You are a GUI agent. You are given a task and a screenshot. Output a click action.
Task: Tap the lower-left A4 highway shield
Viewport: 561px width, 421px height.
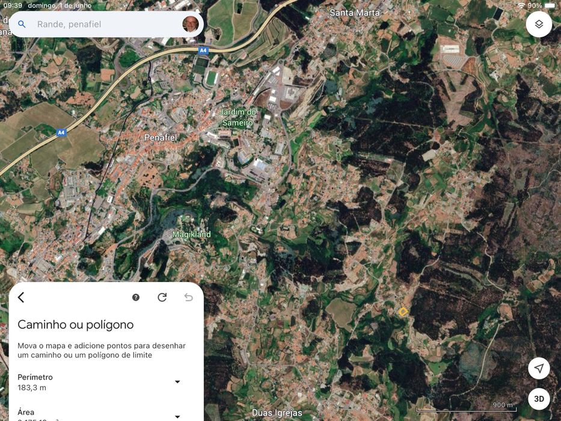tap(61, 132)
